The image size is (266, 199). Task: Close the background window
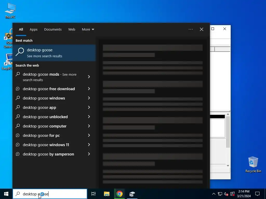225,29
